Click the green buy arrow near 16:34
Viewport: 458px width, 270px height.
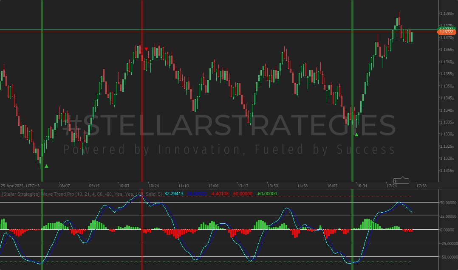tap(356, 134)
